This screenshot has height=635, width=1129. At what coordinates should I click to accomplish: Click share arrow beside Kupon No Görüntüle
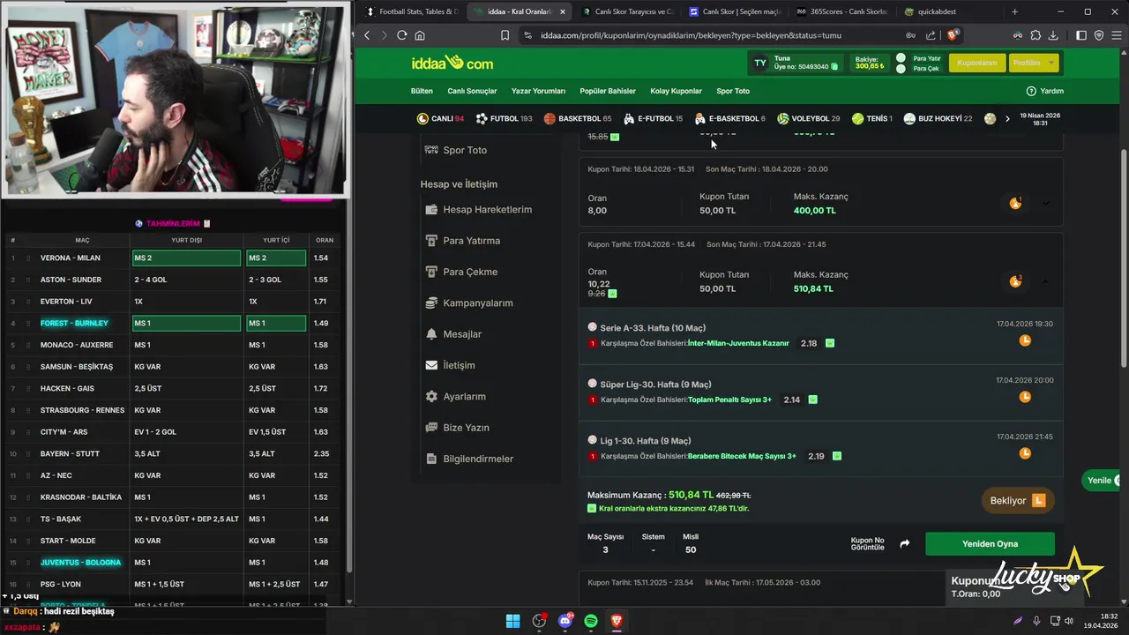(x=904, y=544)
